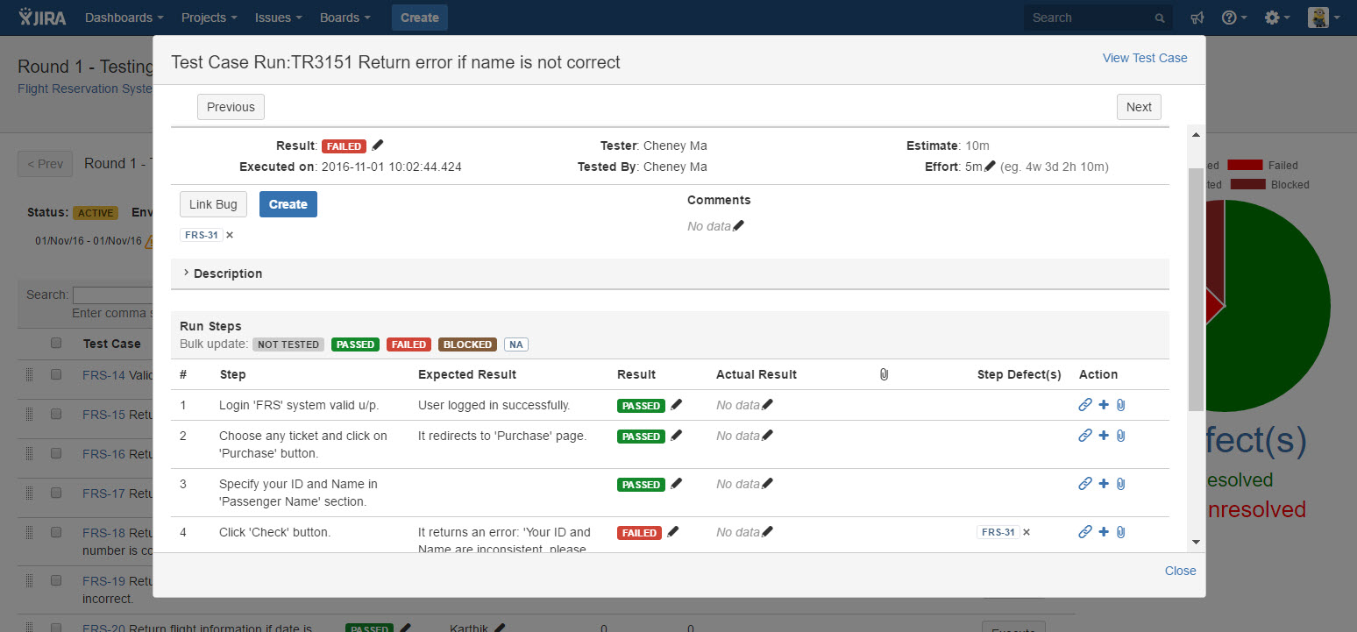Viewport: 1357px width, 632px height.
Task: Edit result of step 1 Login step
Action: [x=676, y=405]
